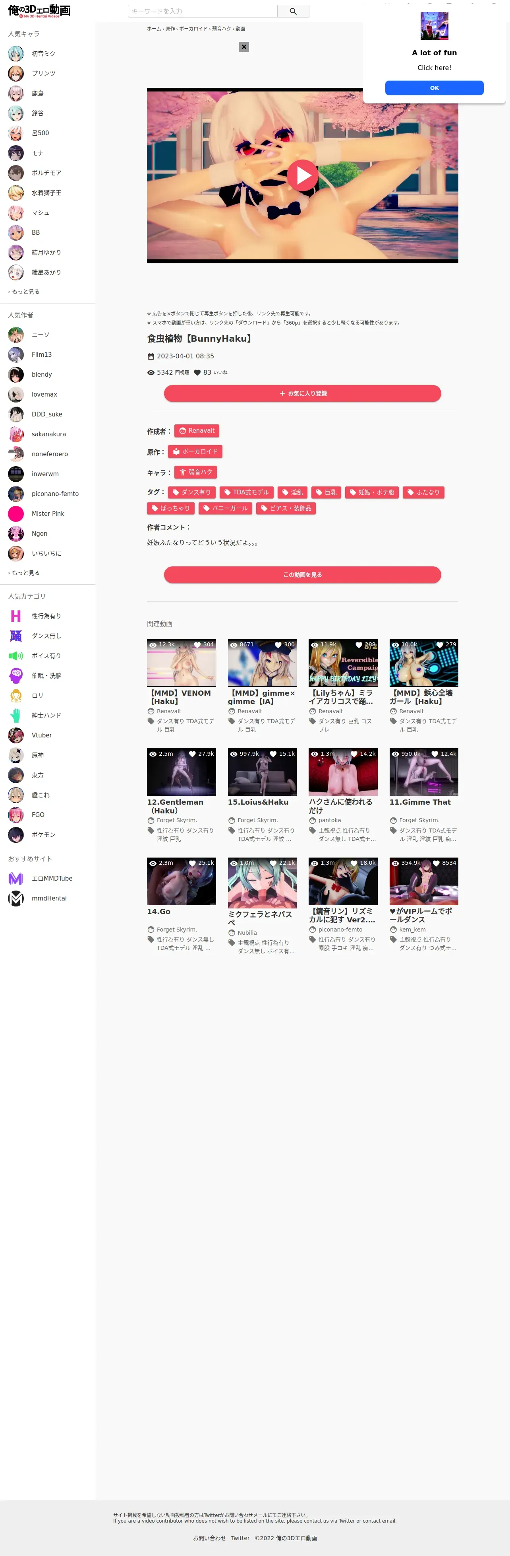Open the popup's thumbnail image
Image resolution: width=510 pixels, height=1556 pixels.
(x=434, y=26)
